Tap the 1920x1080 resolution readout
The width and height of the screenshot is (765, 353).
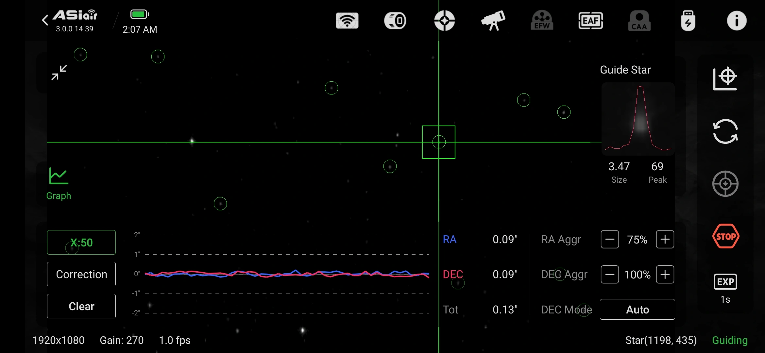[59, 340]
